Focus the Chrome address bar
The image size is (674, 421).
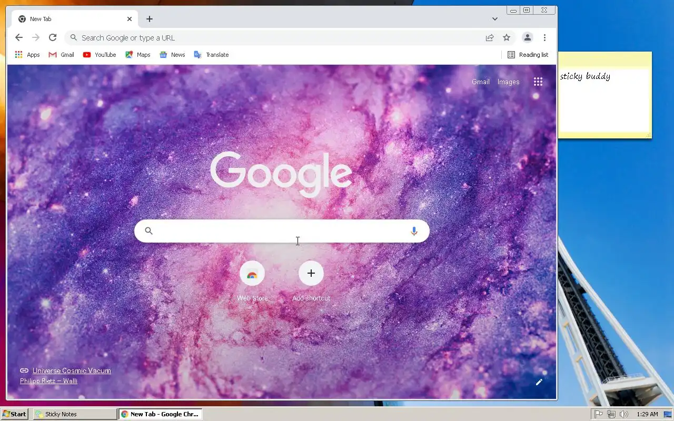[x=281, y=37]
